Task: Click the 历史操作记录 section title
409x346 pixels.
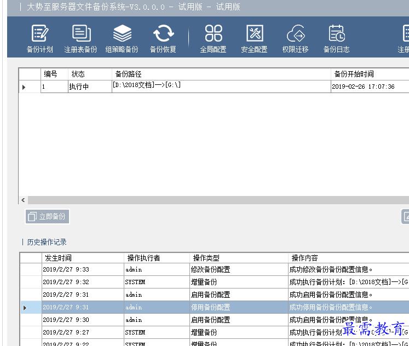Action: pyautogui.click(x=47, y=242)
